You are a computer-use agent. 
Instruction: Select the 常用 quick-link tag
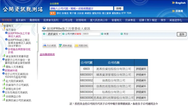click(53, 13)
